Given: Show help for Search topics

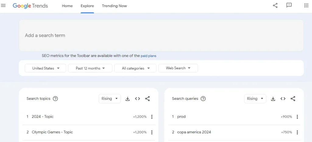Looking at the screenshot, I should 55,99.
